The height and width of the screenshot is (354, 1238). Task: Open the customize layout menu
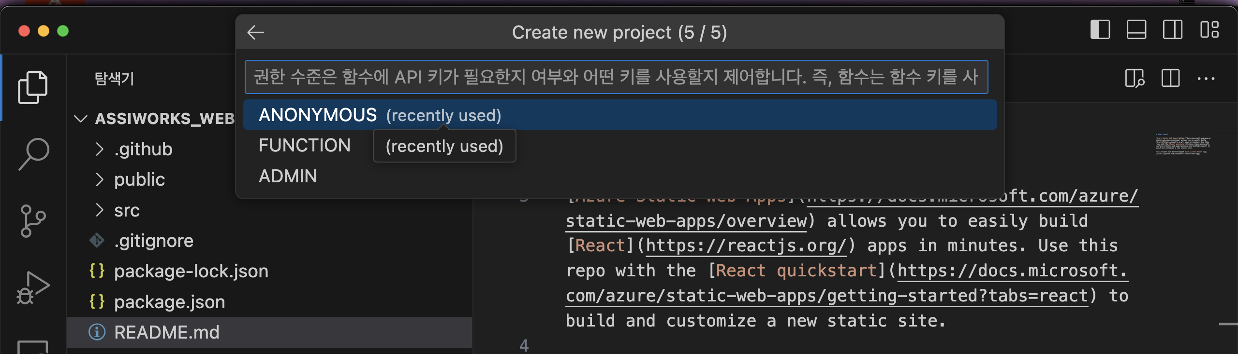coord(1209,30)
